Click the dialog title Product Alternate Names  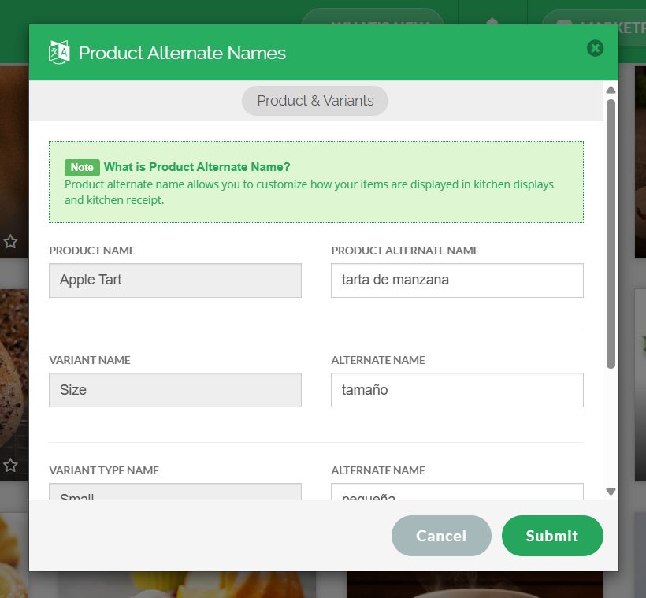tap(182, 53)
